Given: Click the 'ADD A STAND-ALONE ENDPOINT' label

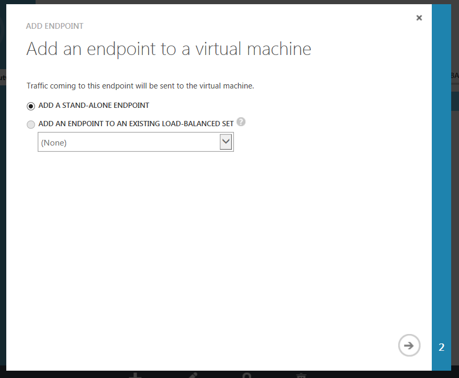Looking at the screenshot, I should [94, 105].
